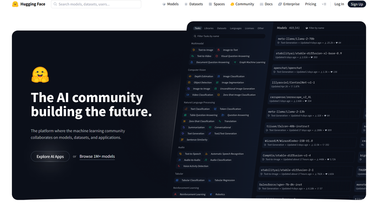Open the Salesforce/xgen-7b-8k-inst model card
Viewport: 386px width, 217px height.
coord(304,186)
